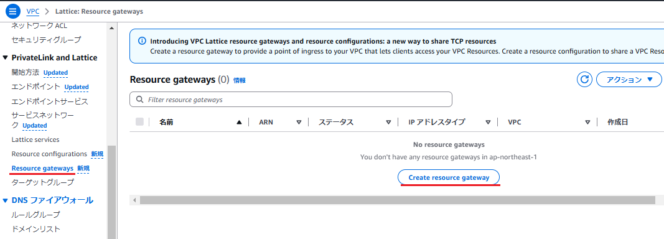
Task: Click the sidebar vertical scrollbar thumb
Action: tap(112, 192)
